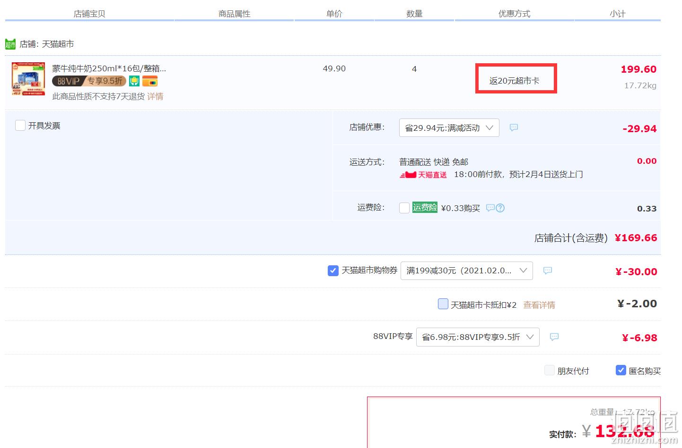Open the comment icon next to 运费险 price
The image size is (682, 448).
tap(490, 208)
